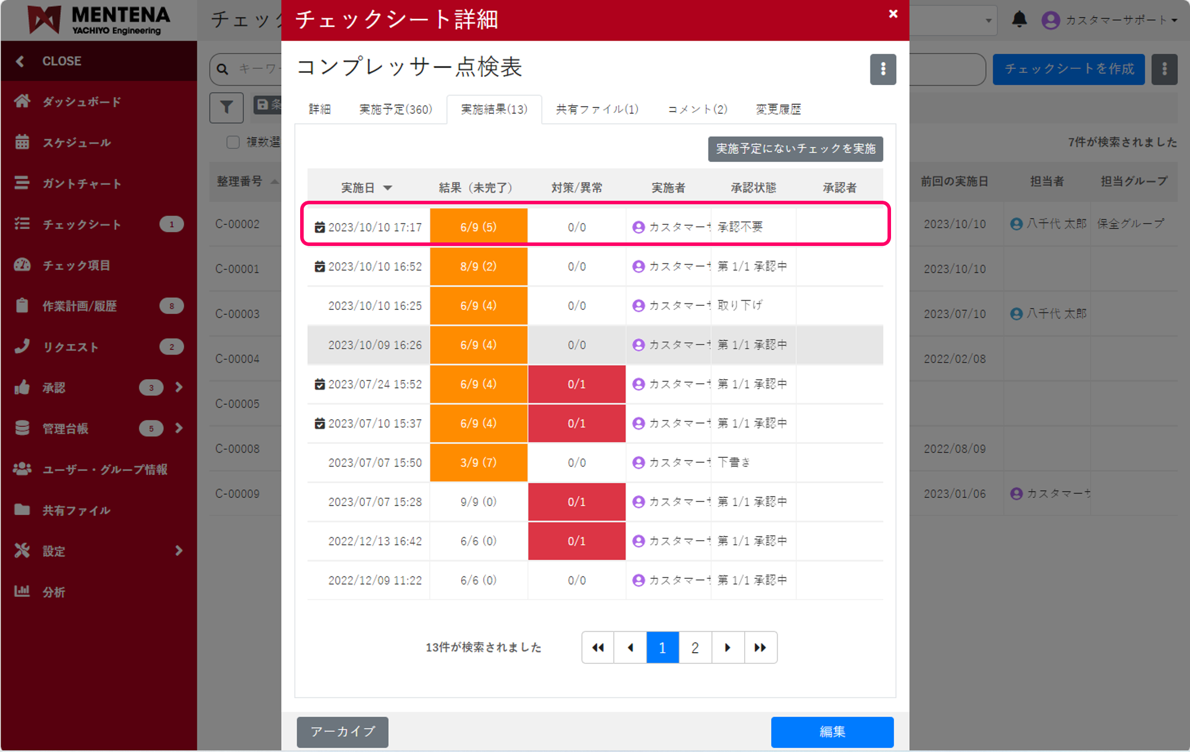Open Schedule (スケジュール) in the sidebar
Viewport: 1190px width, 752px height.
76,143
